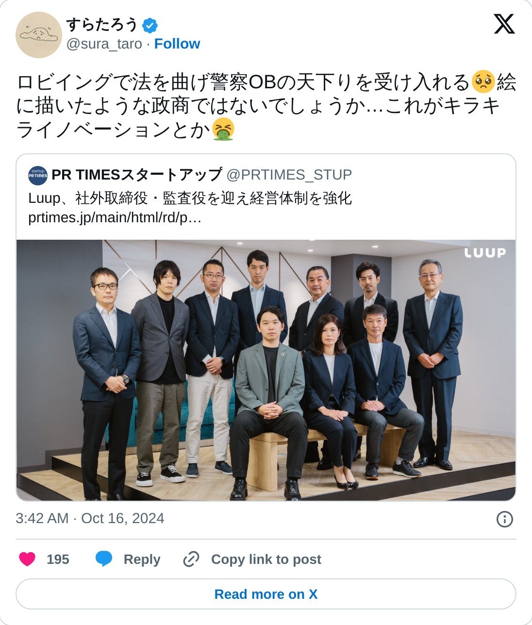Click the Reply text label
This screenshot has width=532, height=625.
[142, 559]
